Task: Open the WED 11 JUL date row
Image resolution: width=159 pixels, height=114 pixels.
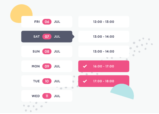Action: click(x=47, y=96)
